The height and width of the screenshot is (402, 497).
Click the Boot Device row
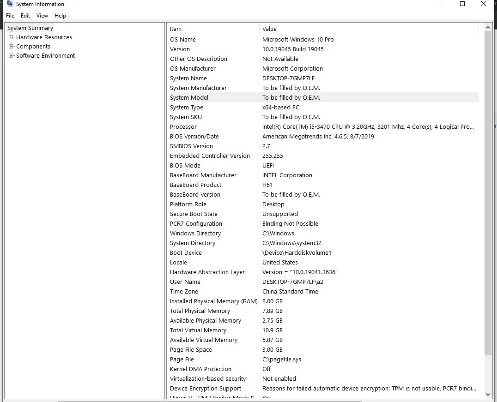pyautogui.click(x=323, y=253)
